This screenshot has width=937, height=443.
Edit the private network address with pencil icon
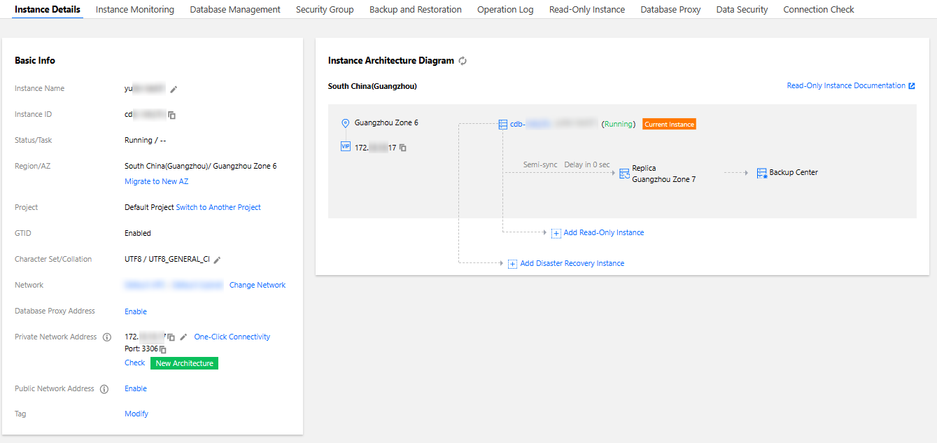pyautogui.click(x=183, y=337)
